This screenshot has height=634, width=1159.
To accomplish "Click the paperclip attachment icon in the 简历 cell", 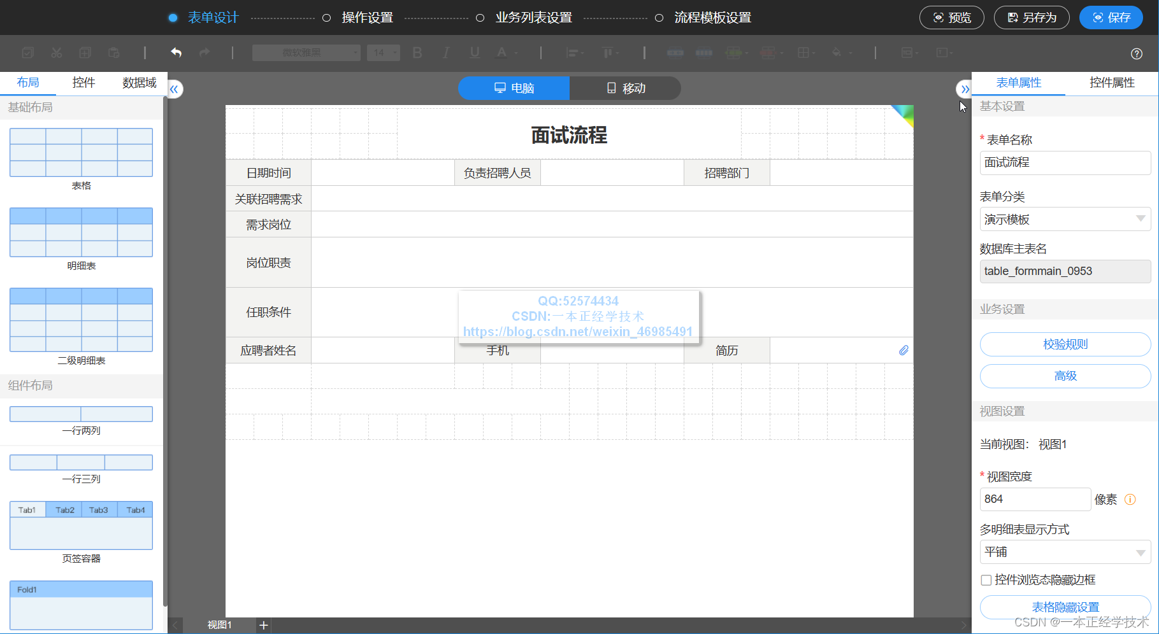I will [903, 351].
